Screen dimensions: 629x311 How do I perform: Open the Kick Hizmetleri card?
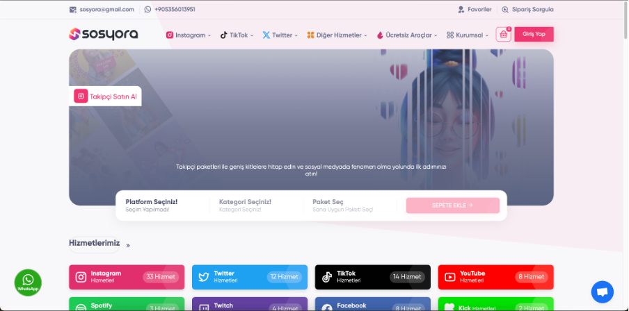[496, 304]
